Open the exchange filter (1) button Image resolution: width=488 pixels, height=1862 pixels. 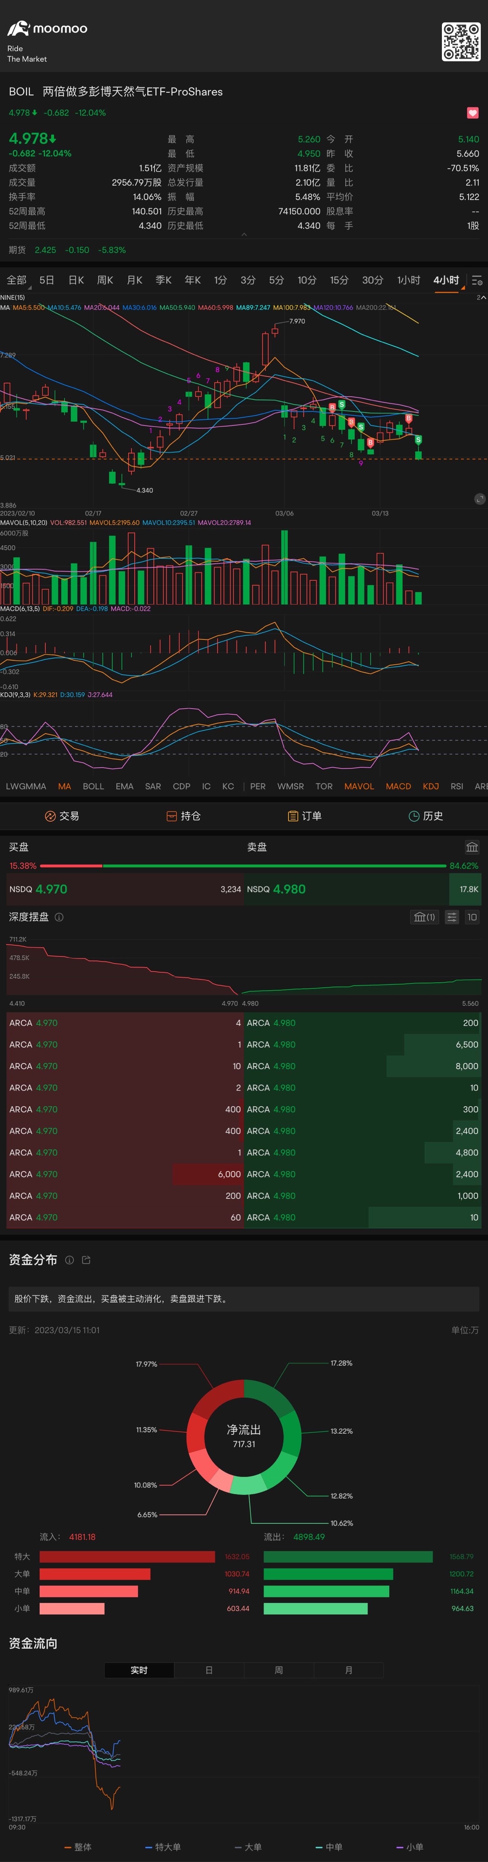[424, 917]
